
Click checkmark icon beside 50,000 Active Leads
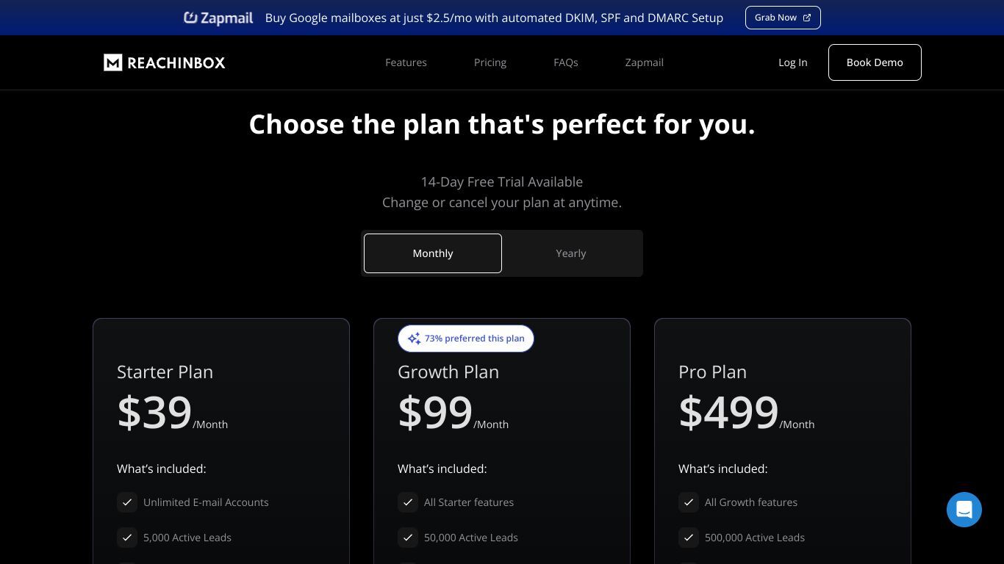tap(408, 538)
